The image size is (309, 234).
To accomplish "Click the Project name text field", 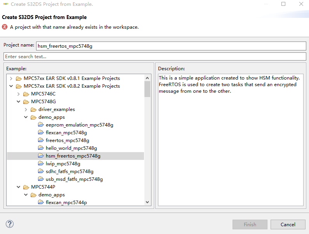I will point(171,46).
